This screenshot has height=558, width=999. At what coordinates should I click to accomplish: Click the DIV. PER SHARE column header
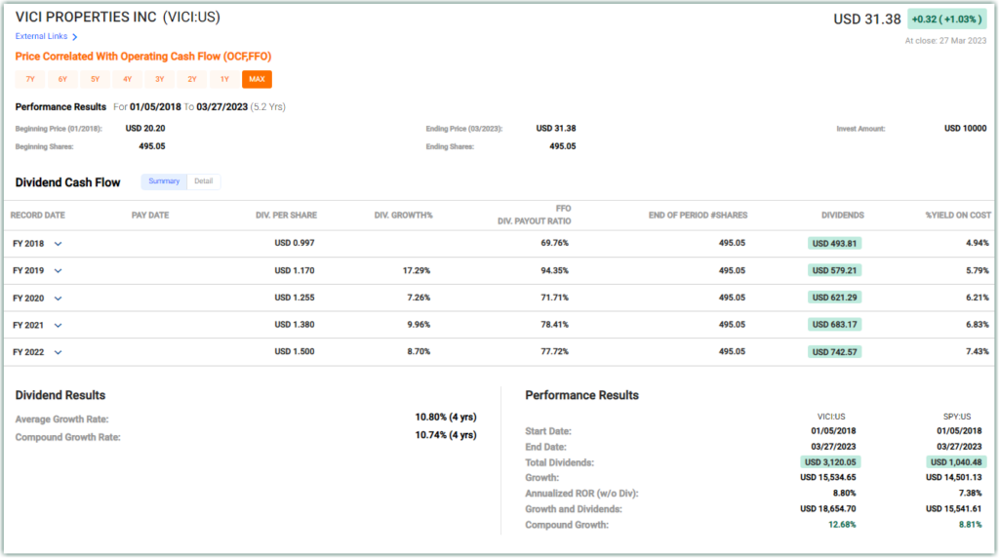pyautogui.click(x=286, y=216)
